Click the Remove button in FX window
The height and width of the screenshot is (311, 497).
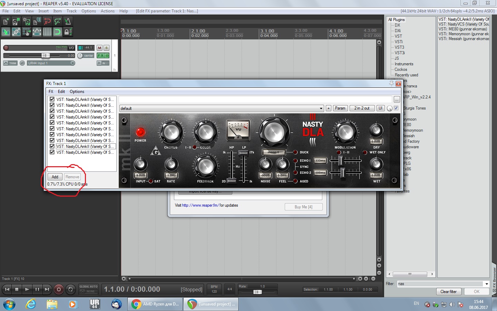(x=72, y=177)
